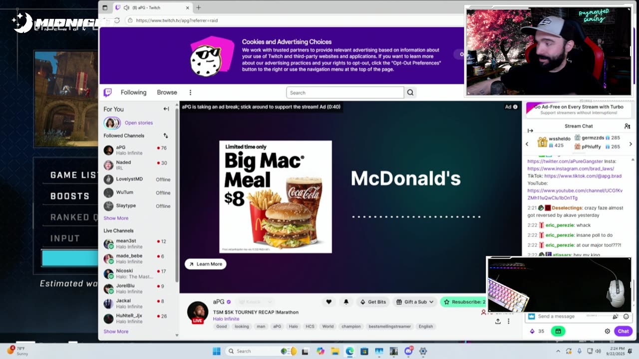The image size is (639, 359).
Task: Show hidden system tray icons
Action: pyautogui.click(x=558, y=351)
